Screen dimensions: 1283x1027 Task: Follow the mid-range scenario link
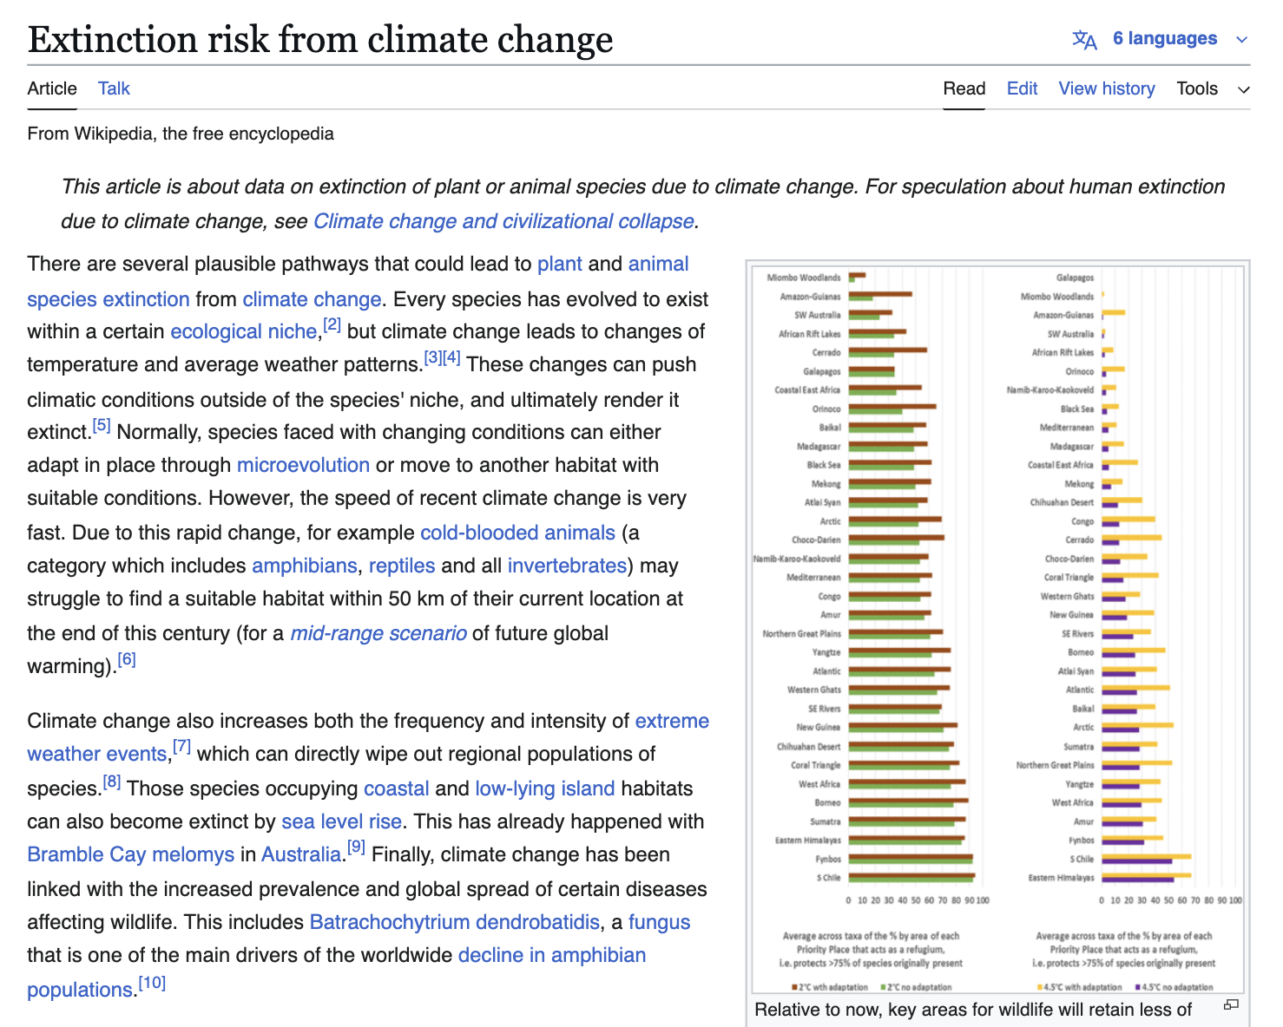[x=378, y=633]
